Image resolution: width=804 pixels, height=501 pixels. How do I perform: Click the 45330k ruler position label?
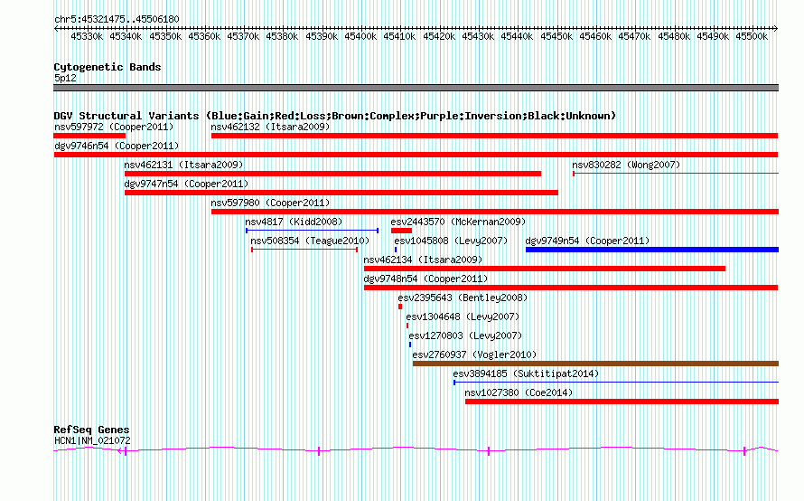(87, 36)
